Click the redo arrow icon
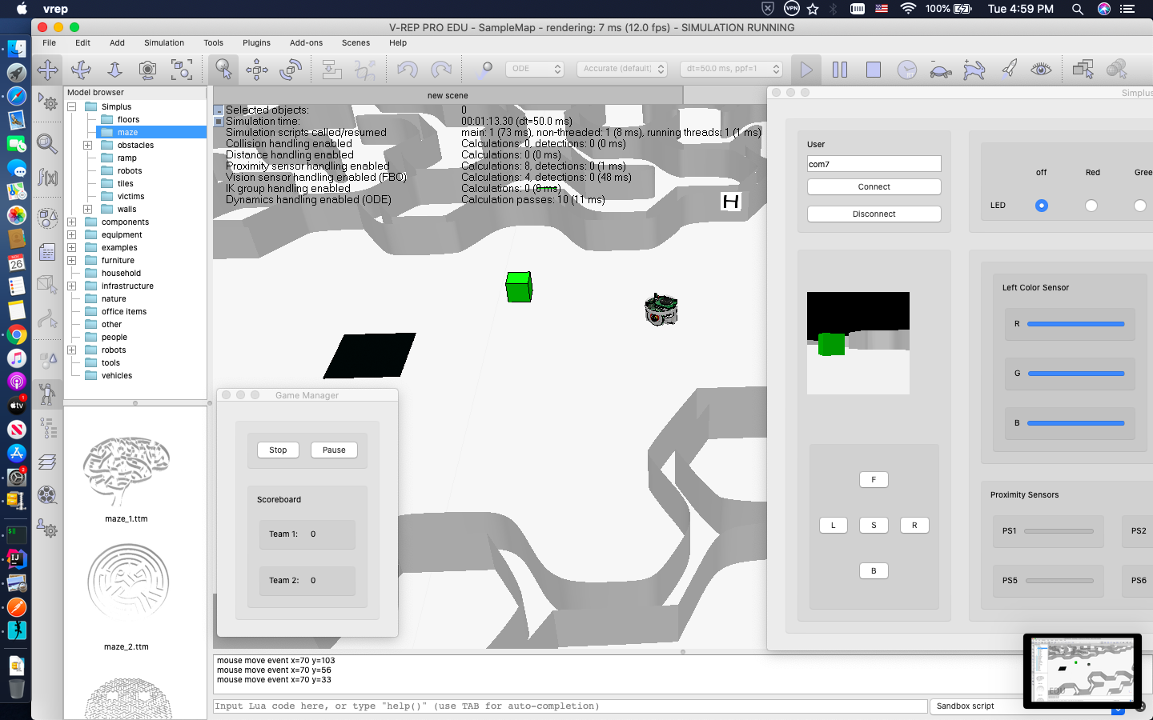This screenshot has height=720, width=1153. click(x=440, y=70)
